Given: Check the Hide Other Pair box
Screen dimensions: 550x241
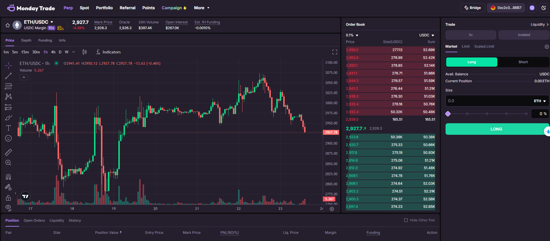Looking at the screenshot, I should [x=406, y=220].
